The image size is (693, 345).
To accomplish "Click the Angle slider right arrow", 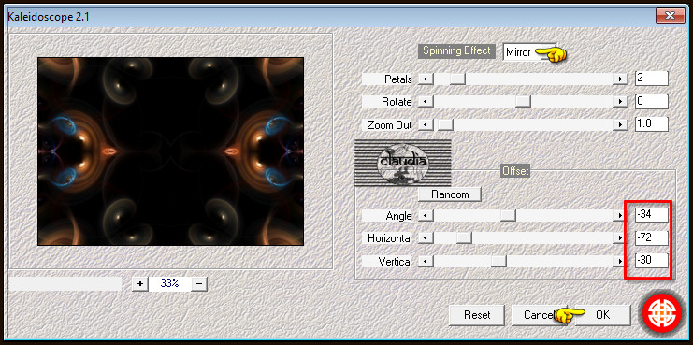I will 620,216.
